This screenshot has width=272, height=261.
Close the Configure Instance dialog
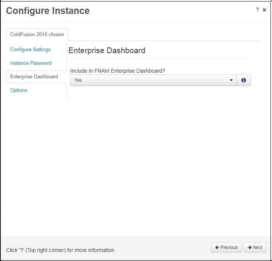[264, 10]
